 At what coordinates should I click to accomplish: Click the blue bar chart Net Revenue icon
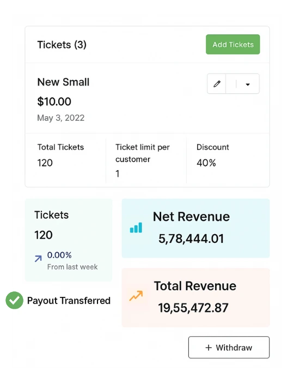(136, 228)
